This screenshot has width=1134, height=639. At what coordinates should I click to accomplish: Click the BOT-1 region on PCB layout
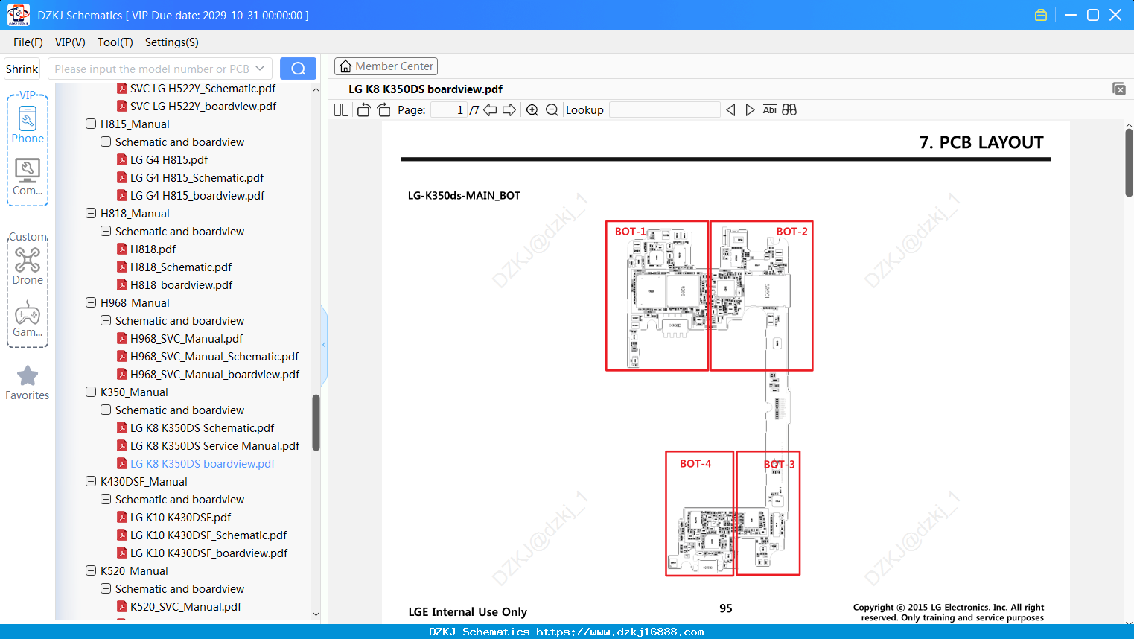point(657,296)
